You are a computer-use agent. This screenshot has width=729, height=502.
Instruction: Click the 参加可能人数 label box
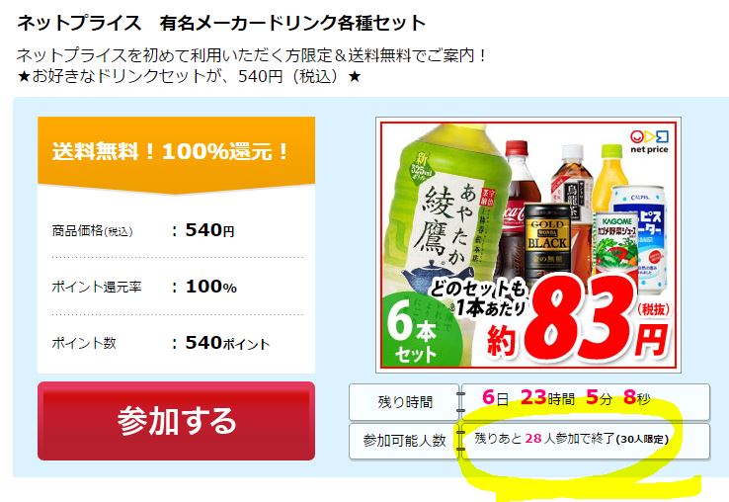tap(404, 440)
